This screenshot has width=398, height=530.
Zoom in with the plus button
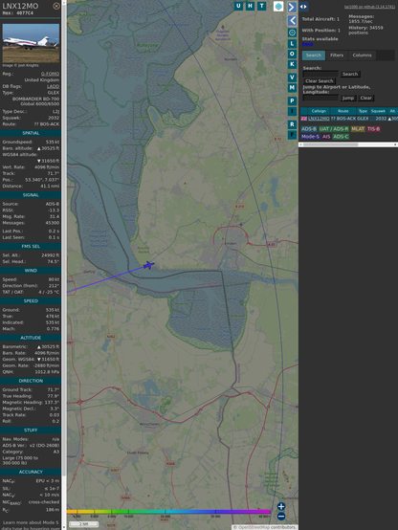[x=281, y=506]
